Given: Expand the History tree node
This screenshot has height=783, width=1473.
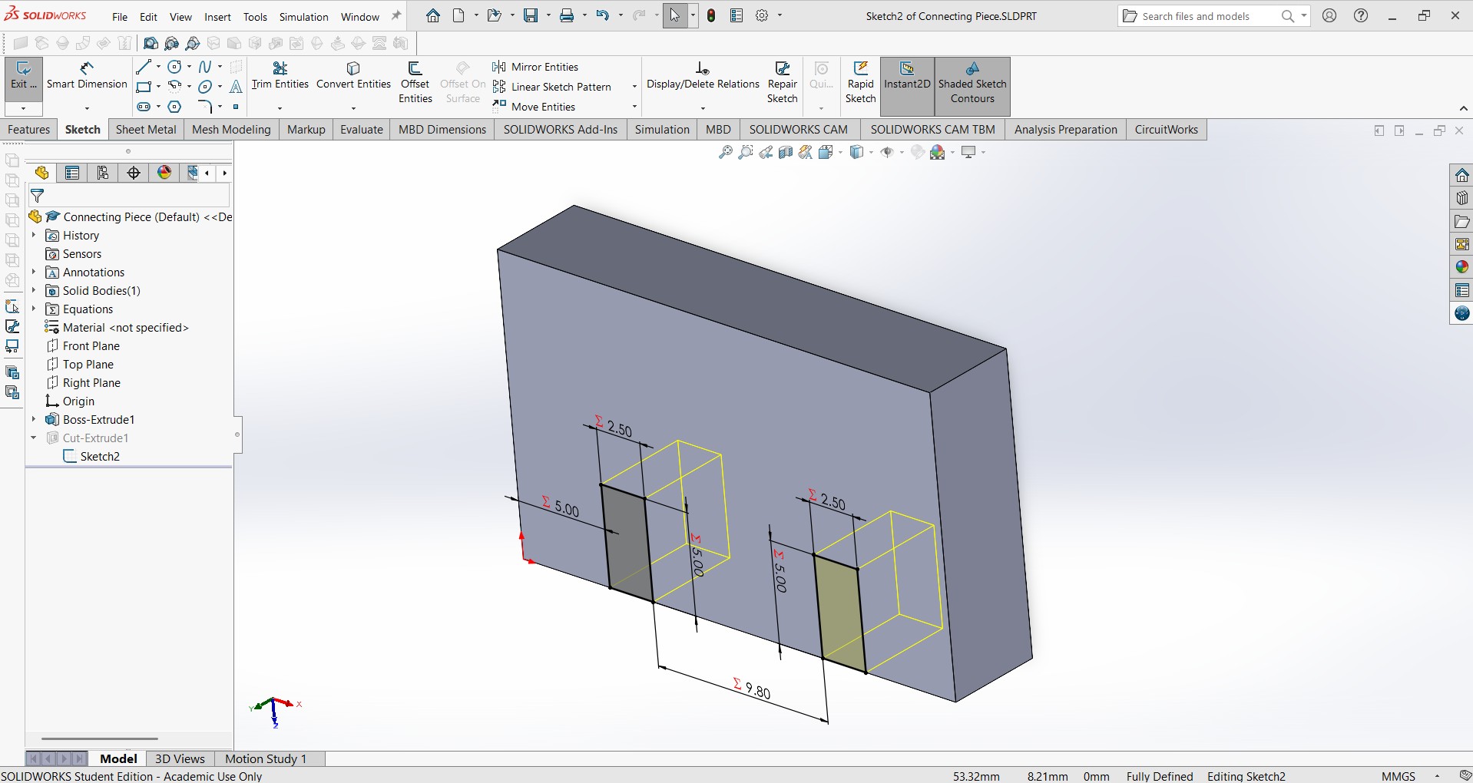Looking at the screenshot, I should [34, 236].
